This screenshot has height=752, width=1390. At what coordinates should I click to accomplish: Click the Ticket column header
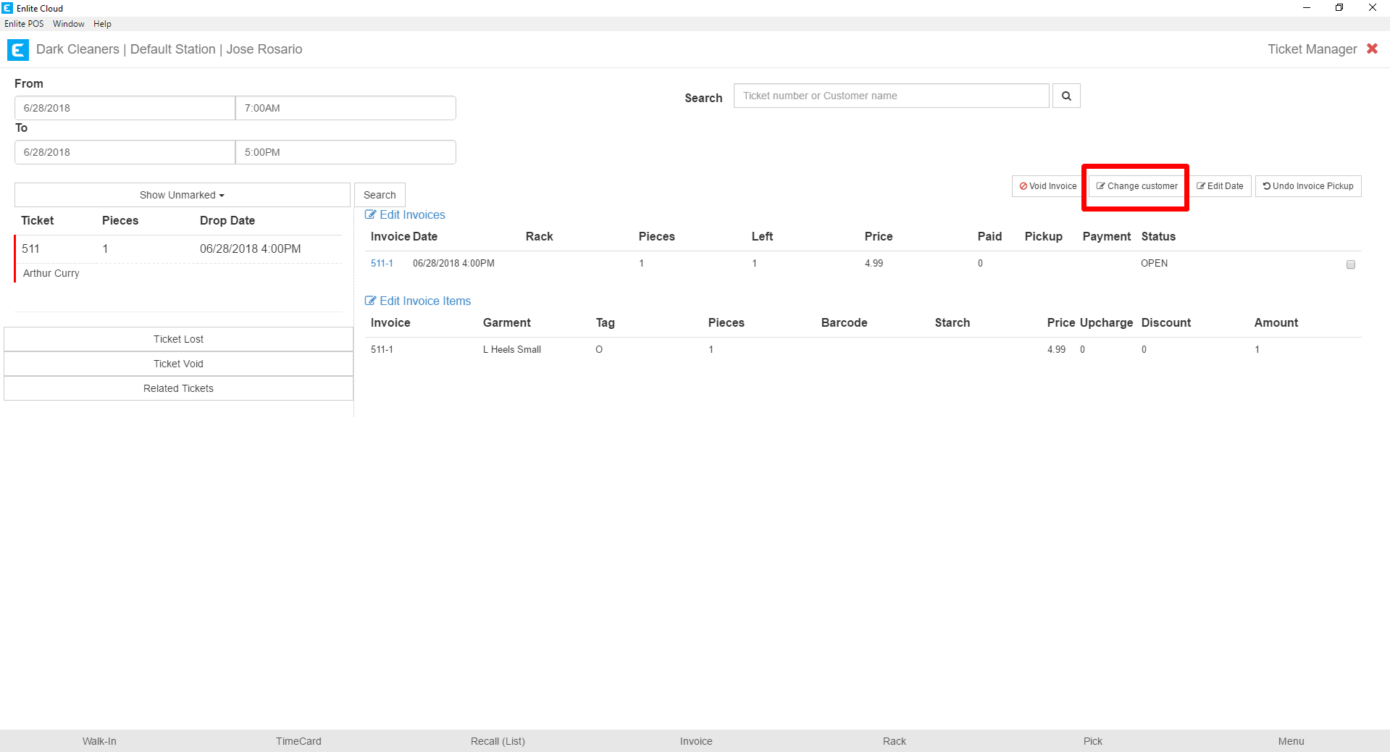point(38,220)
